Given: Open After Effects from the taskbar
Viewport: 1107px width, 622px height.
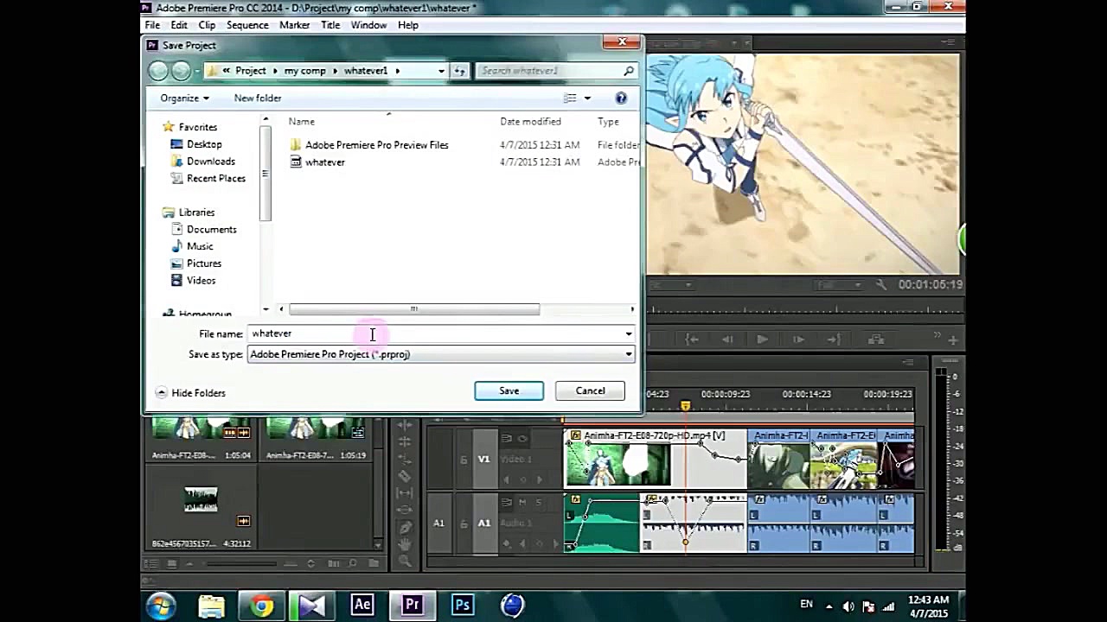Looking at the screenshot, I should (362, 605).
